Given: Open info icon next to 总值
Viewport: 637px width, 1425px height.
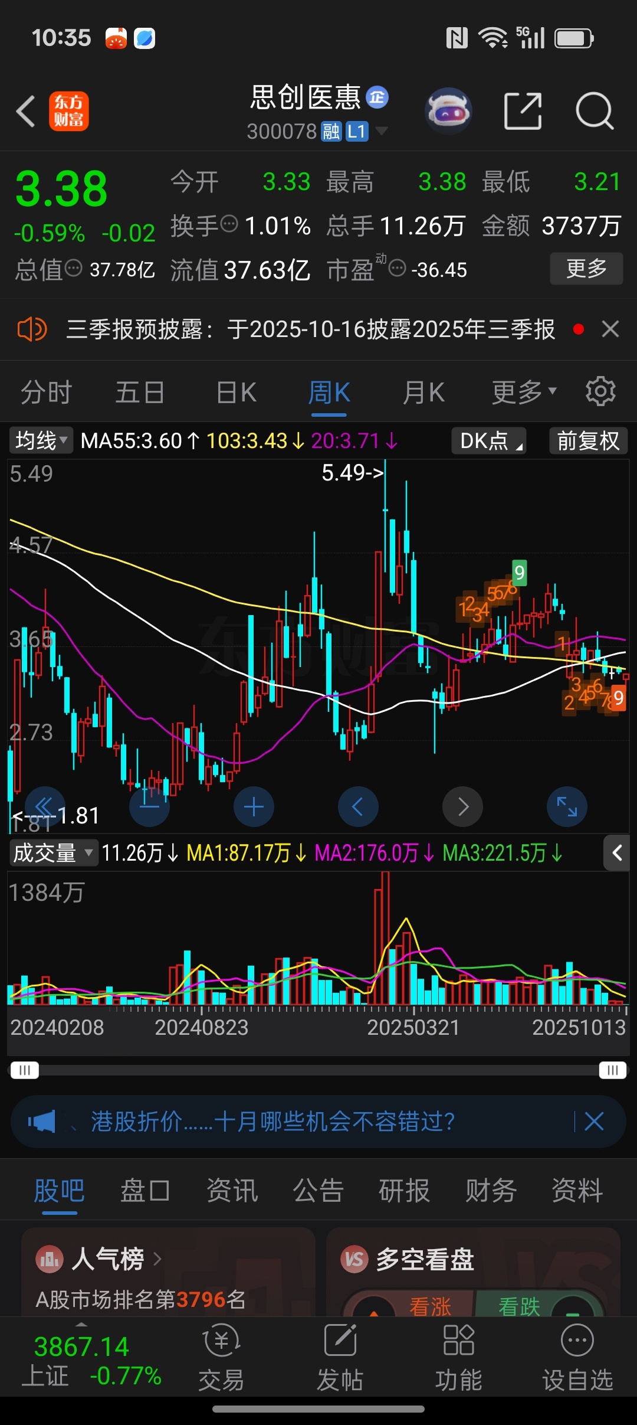Looking at the screenshot, I should 73,269.
